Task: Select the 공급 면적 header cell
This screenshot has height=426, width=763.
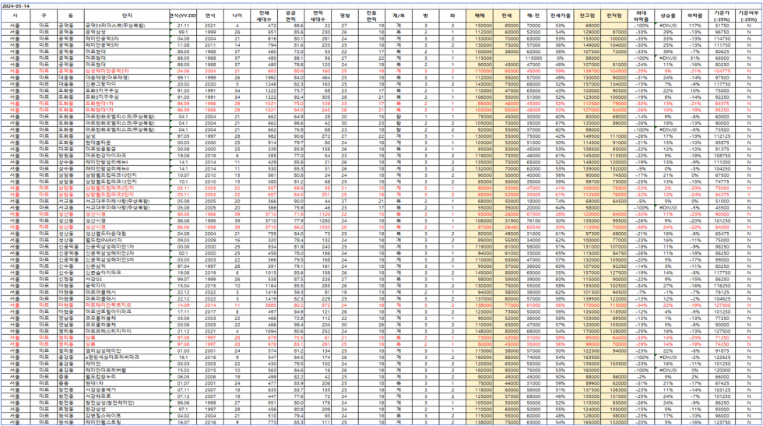Action: click(x=291, y=16)
